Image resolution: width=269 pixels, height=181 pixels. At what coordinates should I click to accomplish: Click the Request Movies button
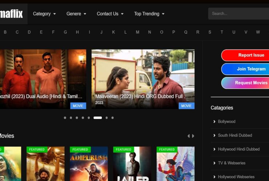point(245,83)
